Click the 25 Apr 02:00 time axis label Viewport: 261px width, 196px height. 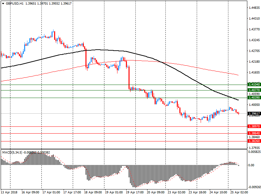[x=239, y=192]
